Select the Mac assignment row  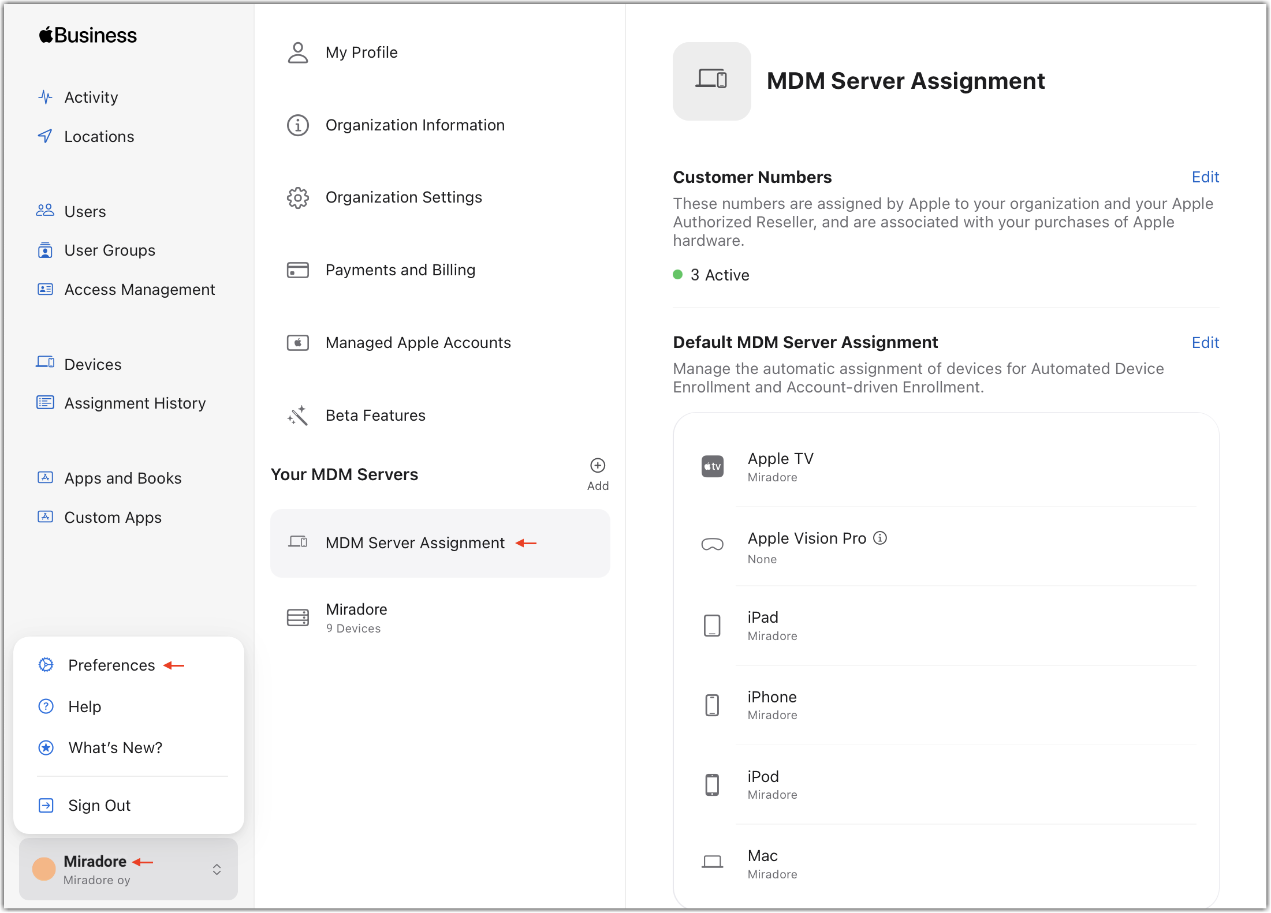pos(946,864)
